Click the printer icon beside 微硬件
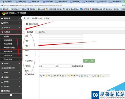Image resolution: width=125 pixels, height=99 pixels. [2, 73]
